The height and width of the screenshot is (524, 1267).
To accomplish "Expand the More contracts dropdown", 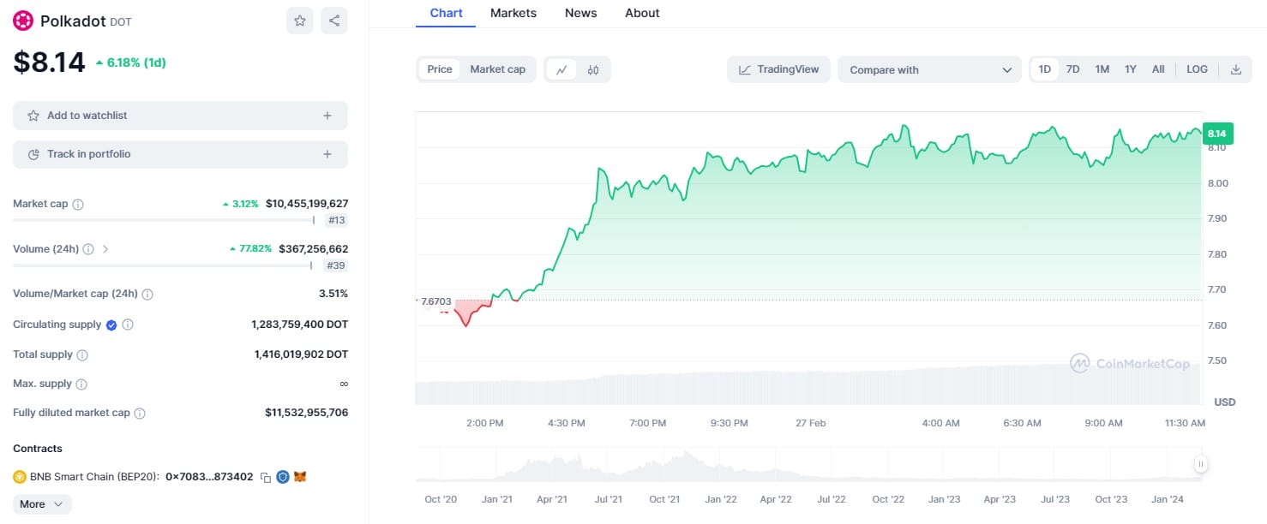I will click(x=42, y=504).
